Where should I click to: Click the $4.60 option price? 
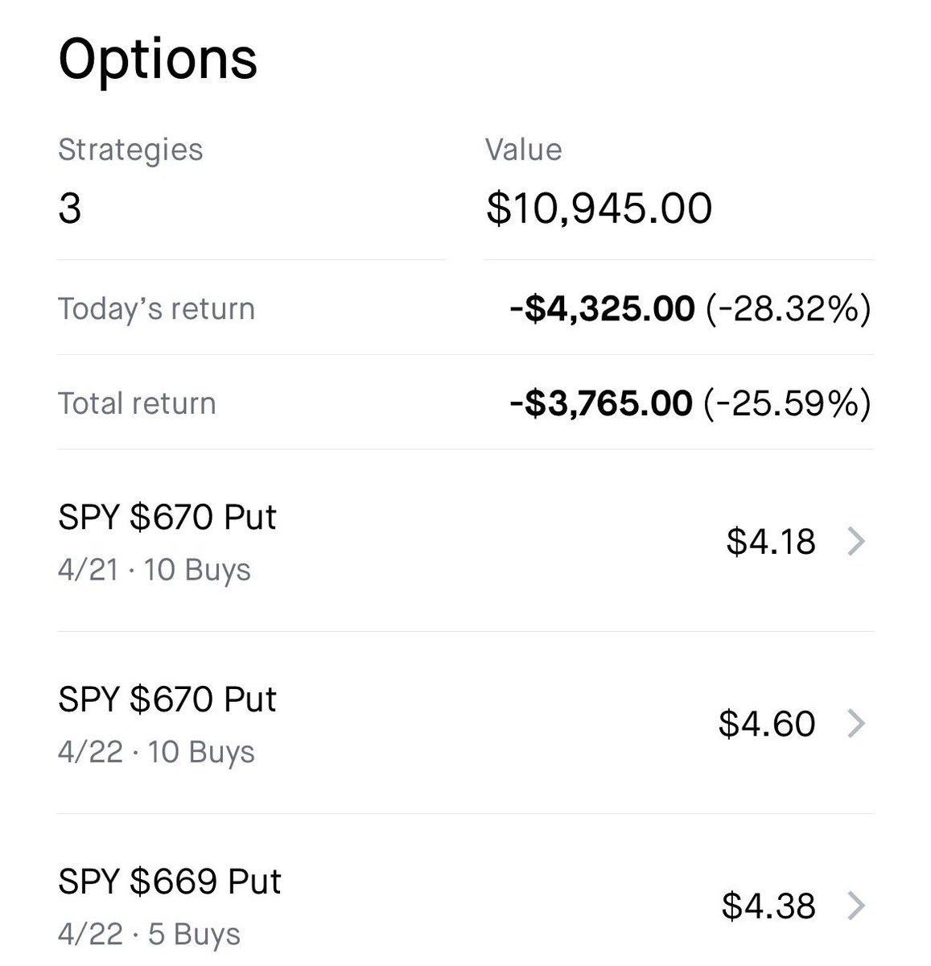click(x=767, y=724)
